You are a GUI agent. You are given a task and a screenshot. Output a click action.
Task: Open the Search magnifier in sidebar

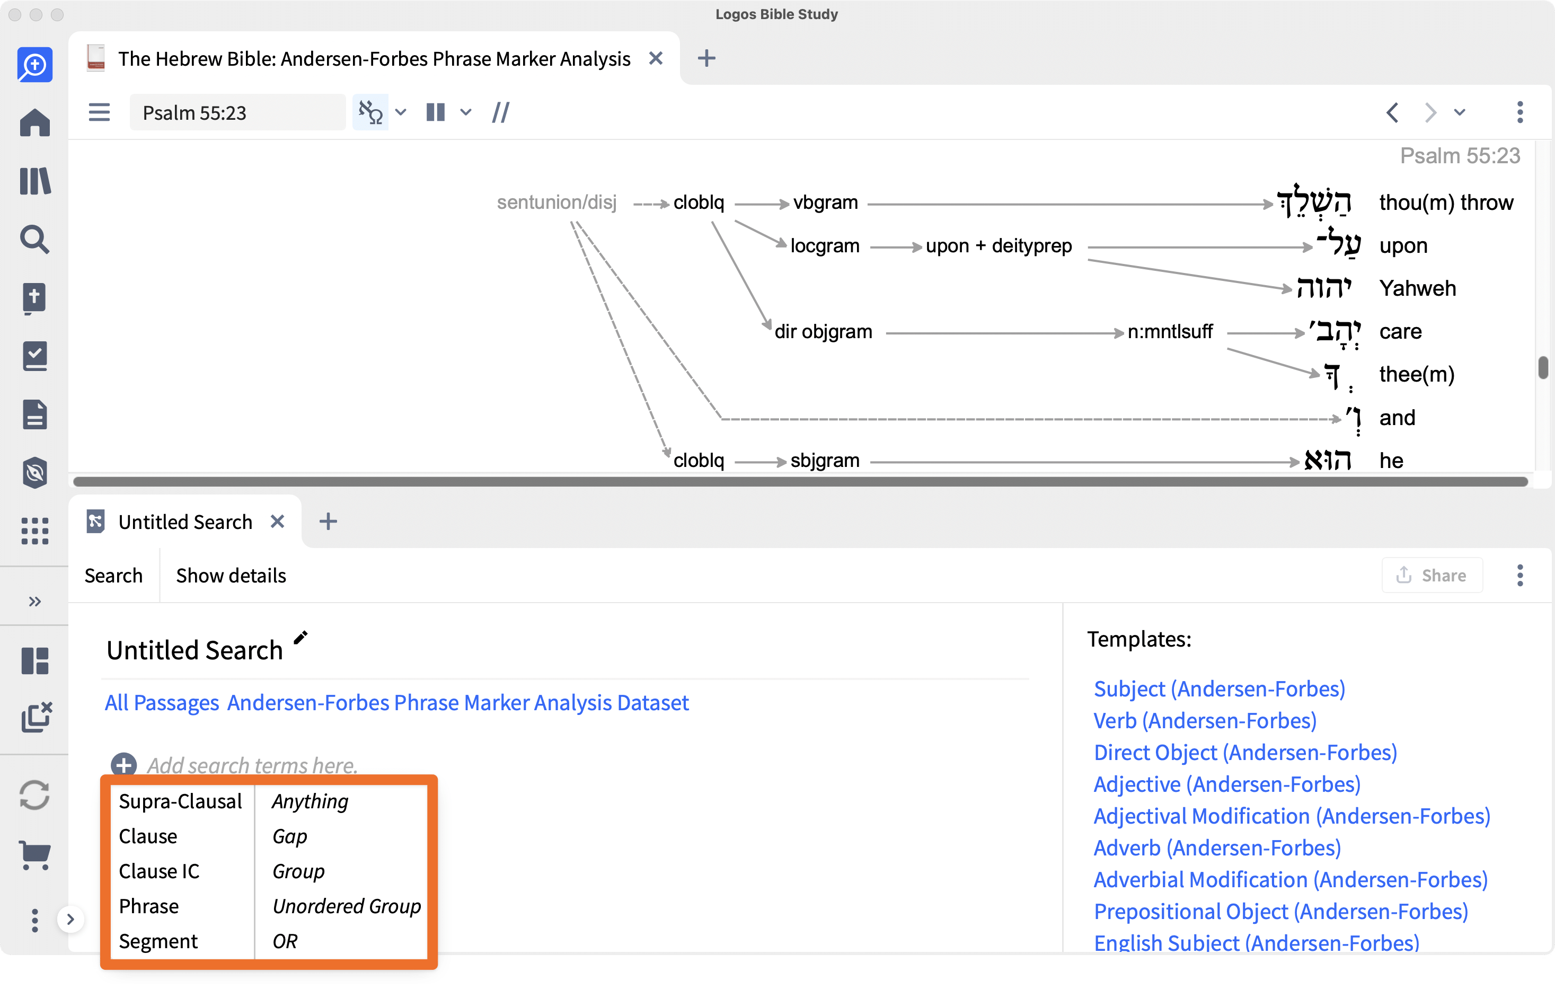[x=35, y=239]
